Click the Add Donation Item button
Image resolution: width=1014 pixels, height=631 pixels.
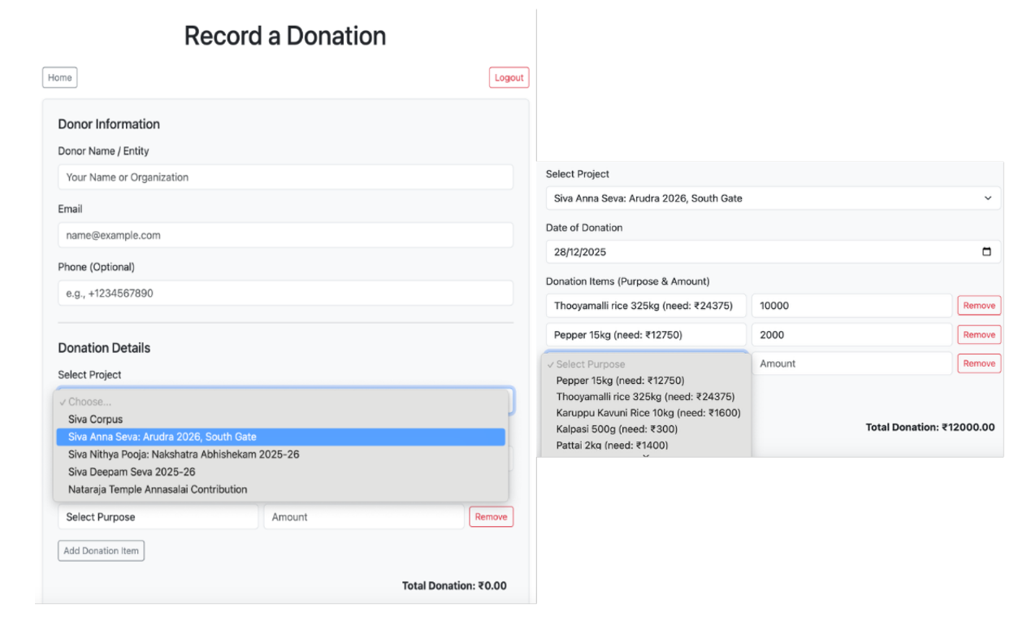click(100, 550)
